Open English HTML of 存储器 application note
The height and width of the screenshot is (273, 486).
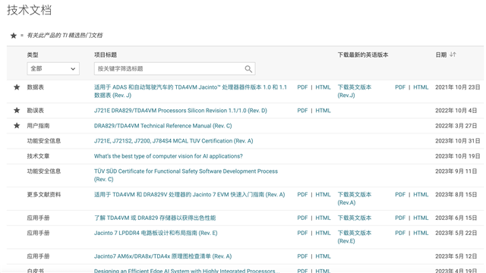[421, 218]
